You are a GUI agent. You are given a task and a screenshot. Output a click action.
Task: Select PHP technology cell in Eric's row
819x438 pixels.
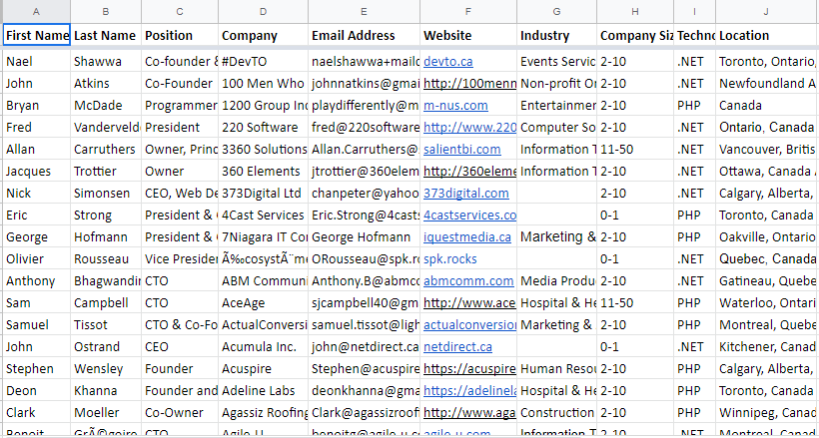pos(695,216)
